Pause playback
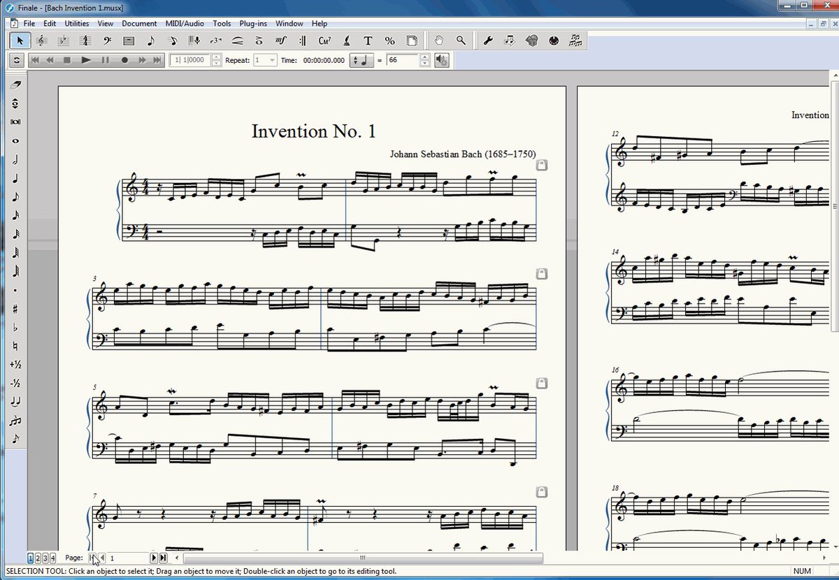839x580 pixels. point(105,60)
